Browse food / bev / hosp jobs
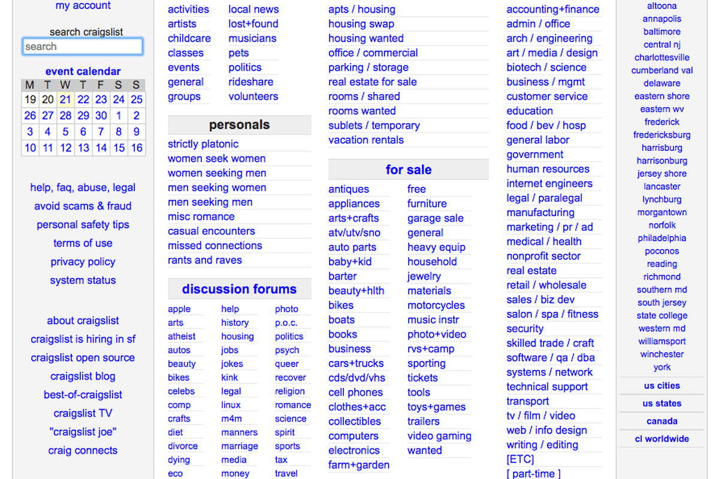 pyautogui.click(x=546, y=126)
